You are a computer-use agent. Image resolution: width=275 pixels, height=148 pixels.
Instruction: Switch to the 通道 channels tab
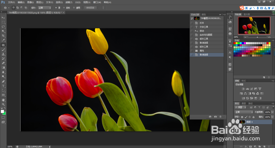point(243,103)
